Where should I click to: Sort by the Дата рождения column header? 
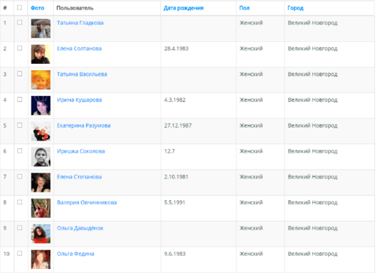click(184, 8)
